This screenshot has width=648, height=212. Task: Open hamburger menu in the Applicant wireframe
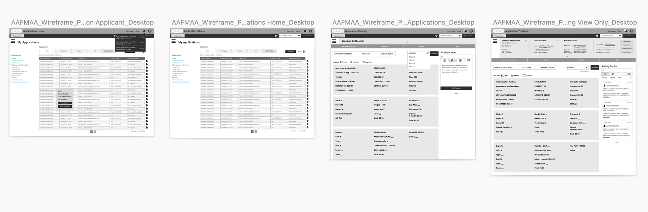point(13,41)
